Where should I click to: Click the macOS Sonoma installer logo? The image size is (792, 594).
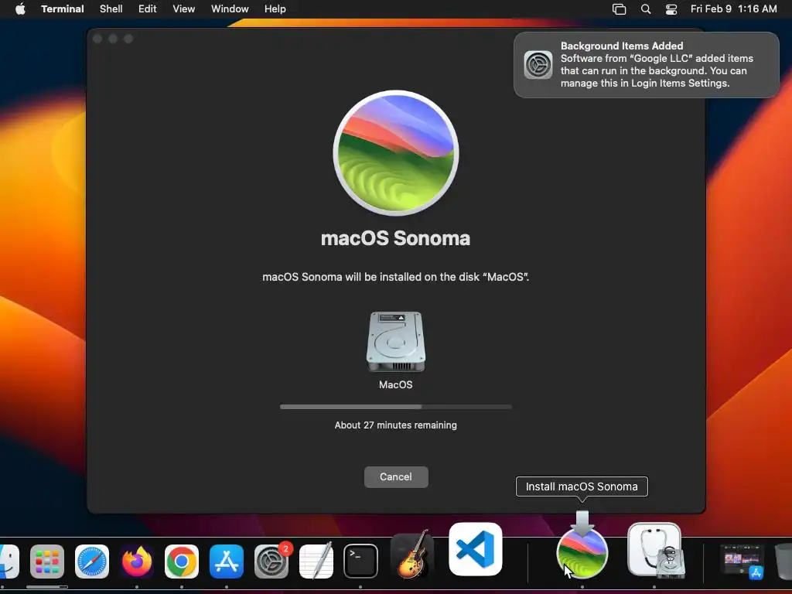click(x=396, y=153)
